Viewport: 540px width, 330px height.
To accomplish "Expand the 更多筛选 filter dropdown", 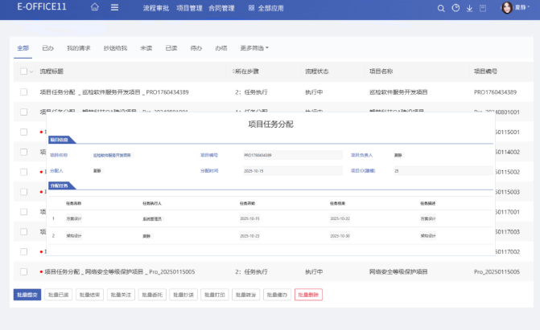I will click(x=255, y=48).
